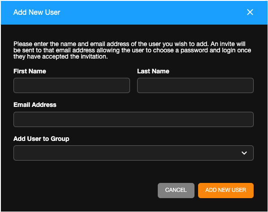268x212 pixels.
Task: Click the Last Name label
Action: click(x=153, y=71)
